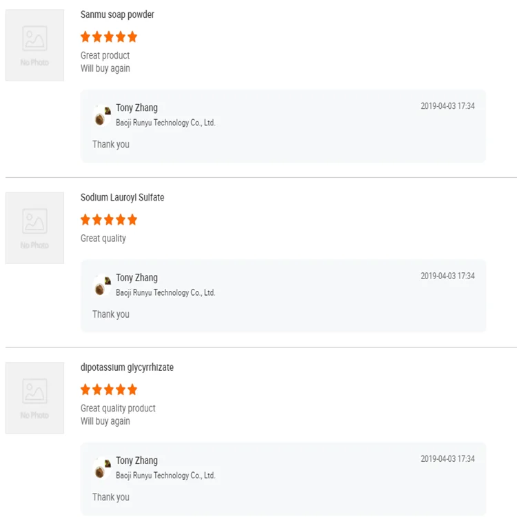The width and height of the screenshot is (517, 517).
Task: Open the dipotassium glycyrrhizate product title
Action: click(127, 367)
